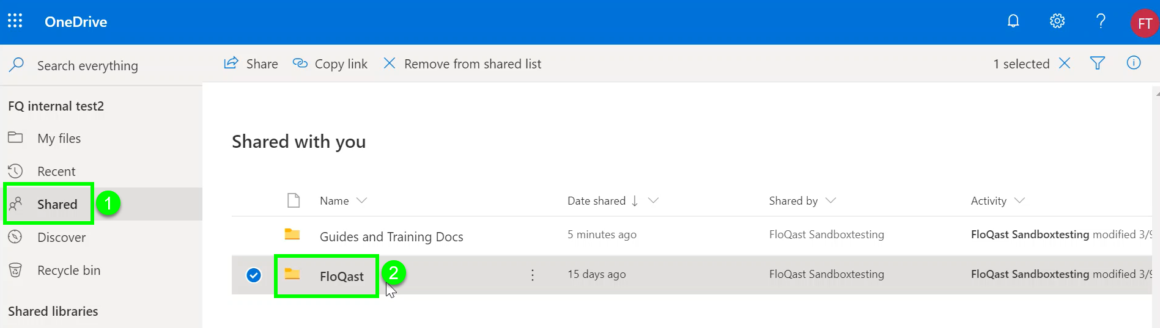Image resolution: width=1160 pixels, height=328 pixels.
Task: Click the 15 days ago date
Action: point(596,274)
